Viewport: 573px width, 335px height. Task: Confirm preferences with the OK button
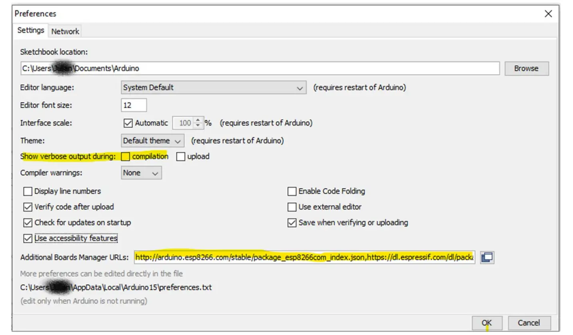(486, 323)
